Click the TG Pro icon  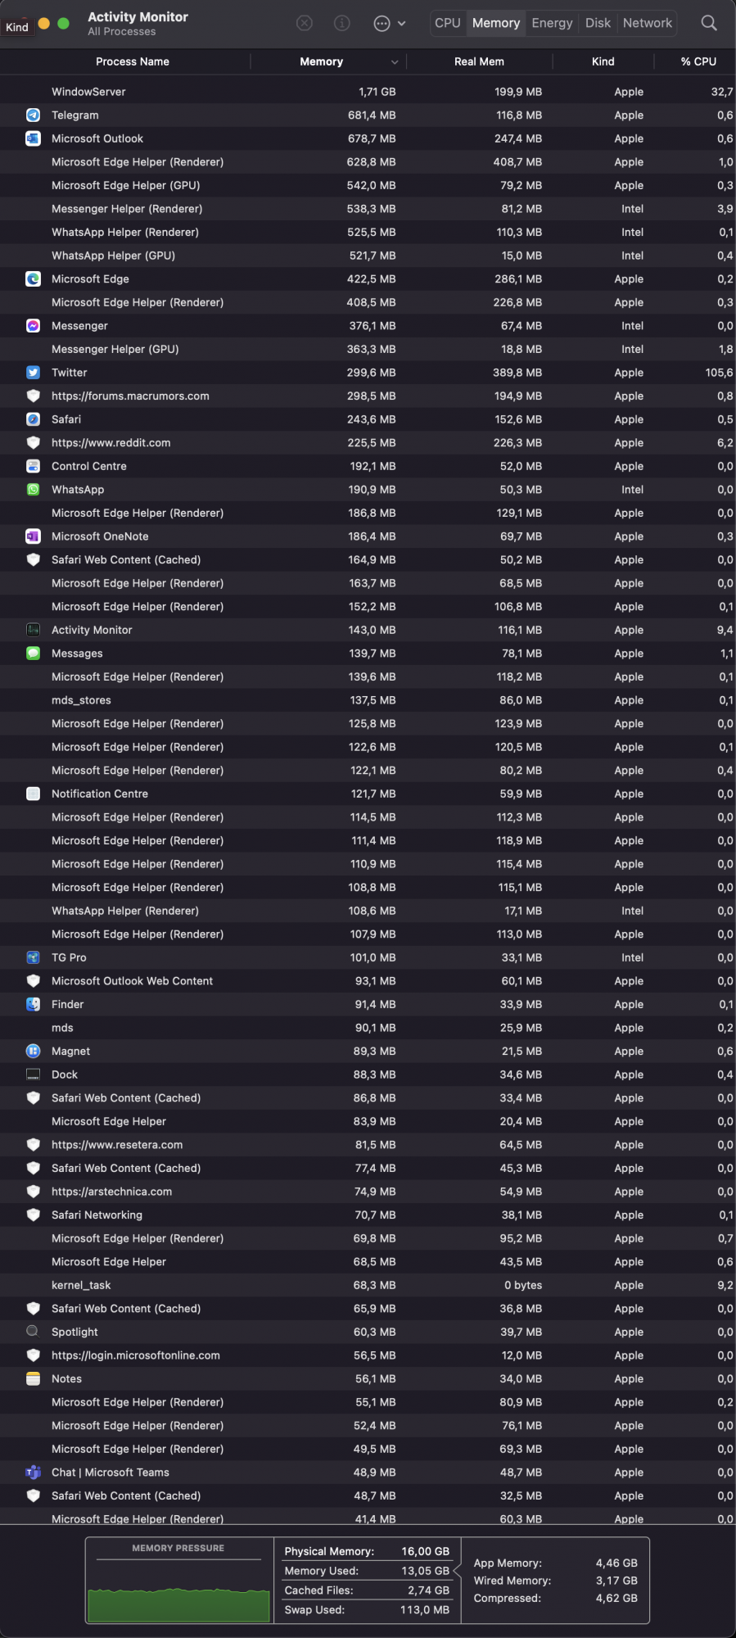(33, 957)
